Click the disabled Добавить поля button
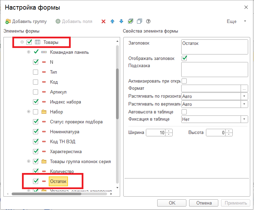254x210 pixels. pos(74,21)
